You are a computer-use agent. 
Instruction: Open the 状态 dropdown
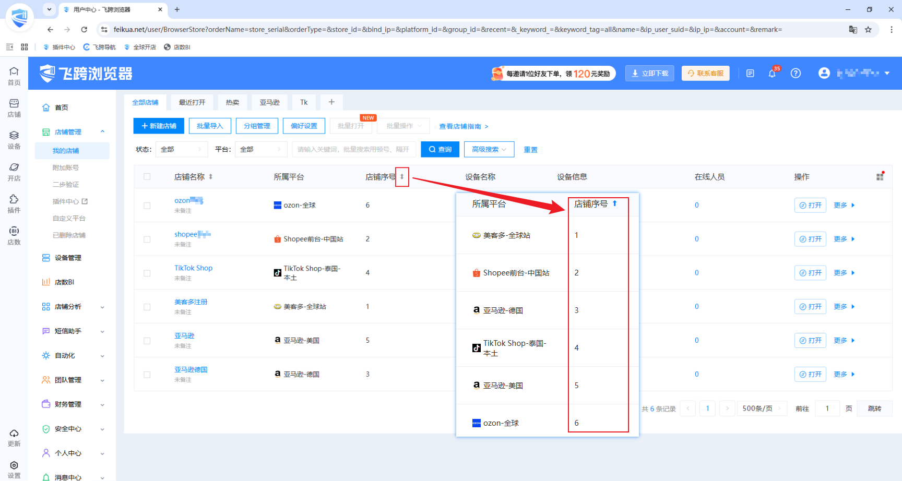[x=182, y=149]
